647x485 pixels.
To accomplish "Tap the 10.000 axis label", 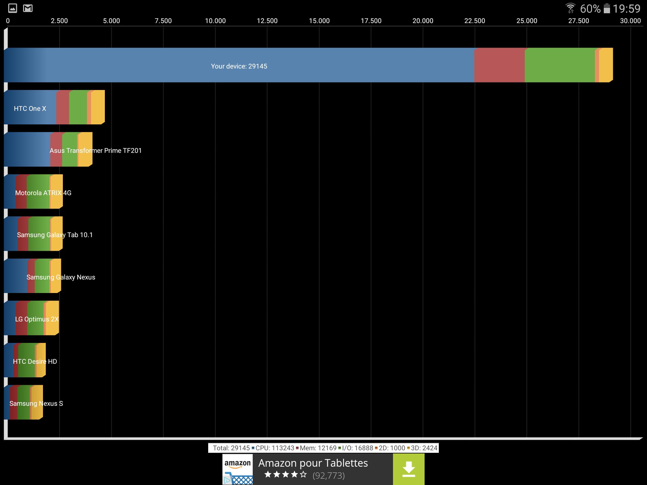I will click(215, 21).
